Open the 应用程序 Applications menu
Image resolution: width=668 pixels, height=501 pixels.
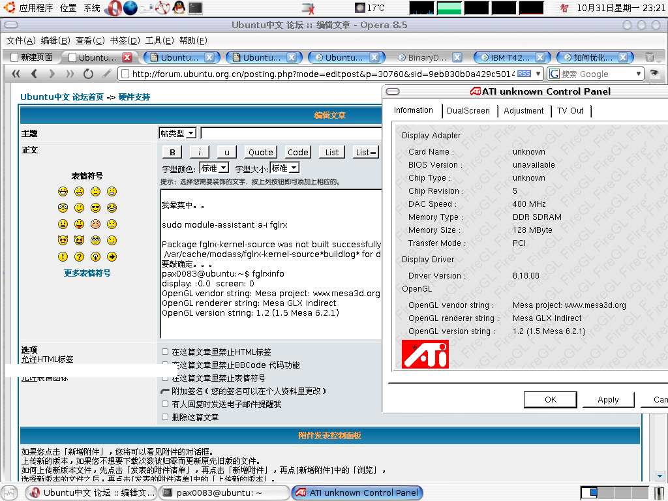(36, 8)
